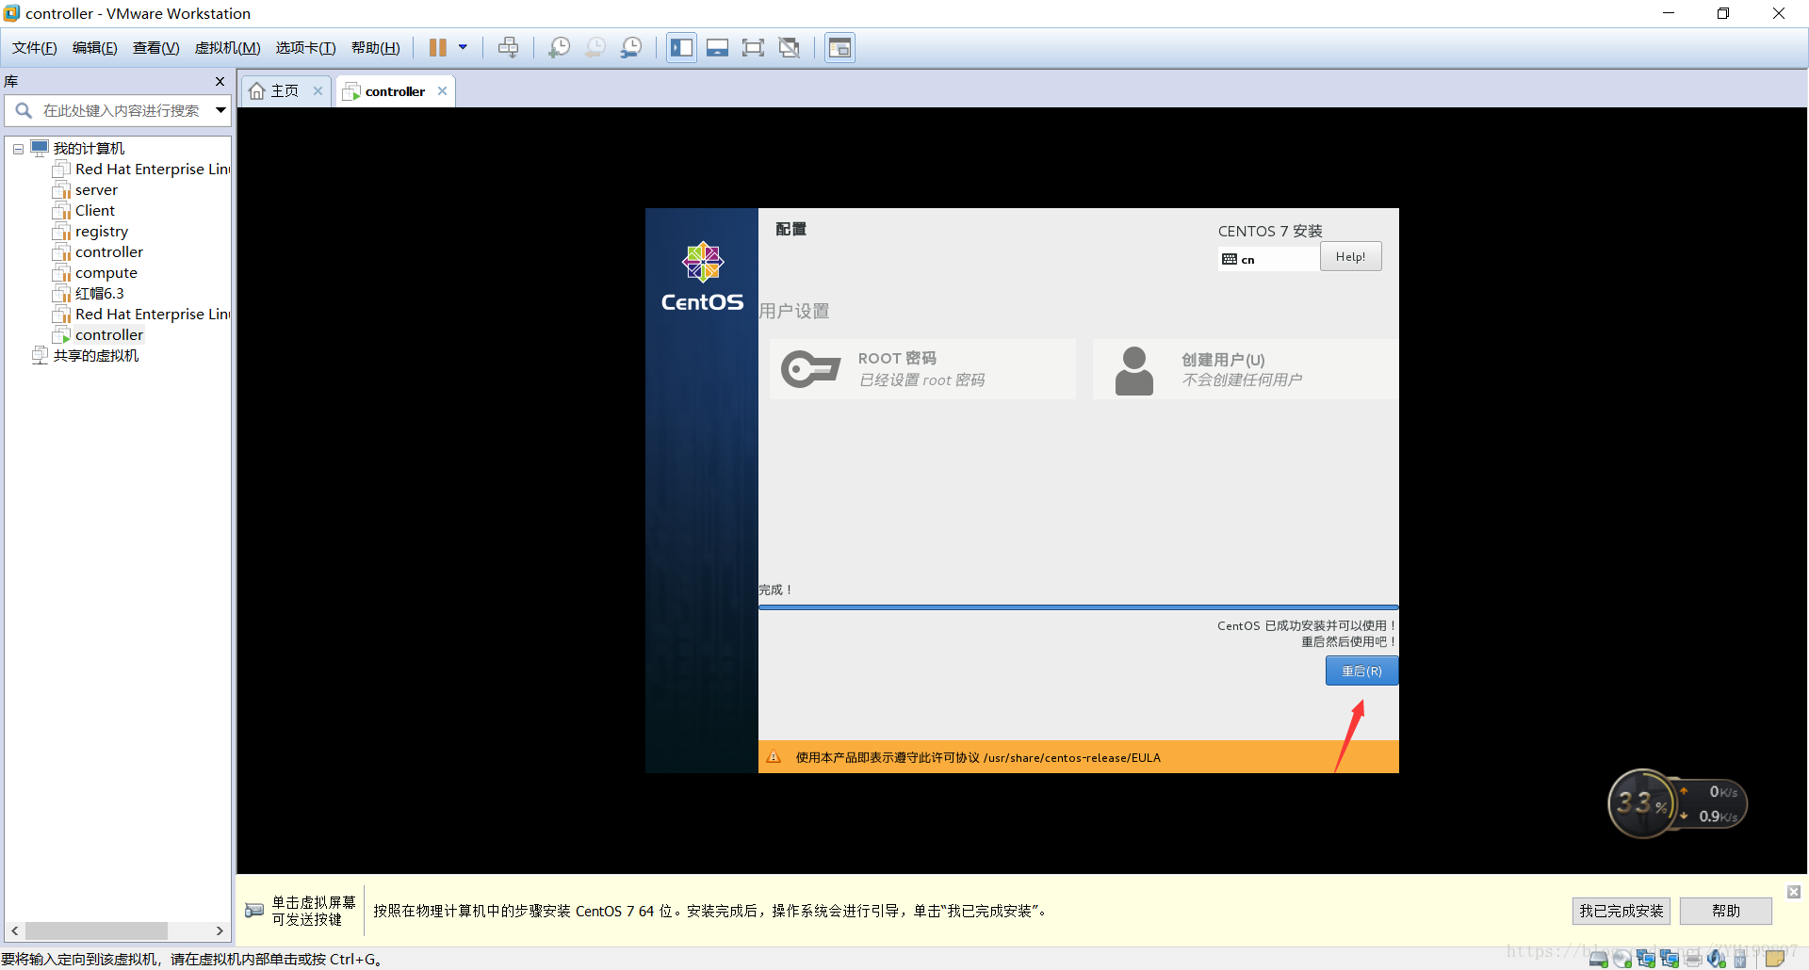Open the message log note icon

(x=1775, y=959)
